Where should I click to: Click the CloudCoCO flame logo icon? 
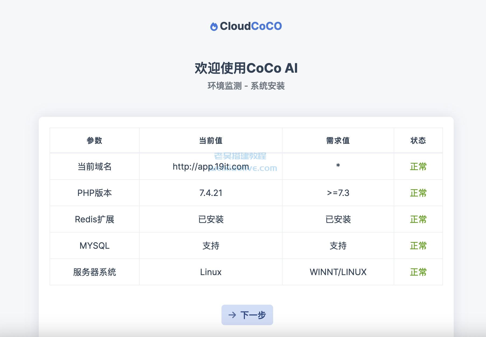point(214,26)
